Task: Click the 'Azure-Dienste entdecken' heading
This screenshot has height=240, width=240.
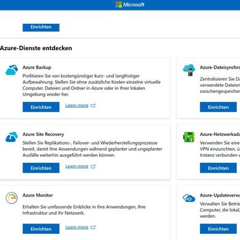Action: 36,48
